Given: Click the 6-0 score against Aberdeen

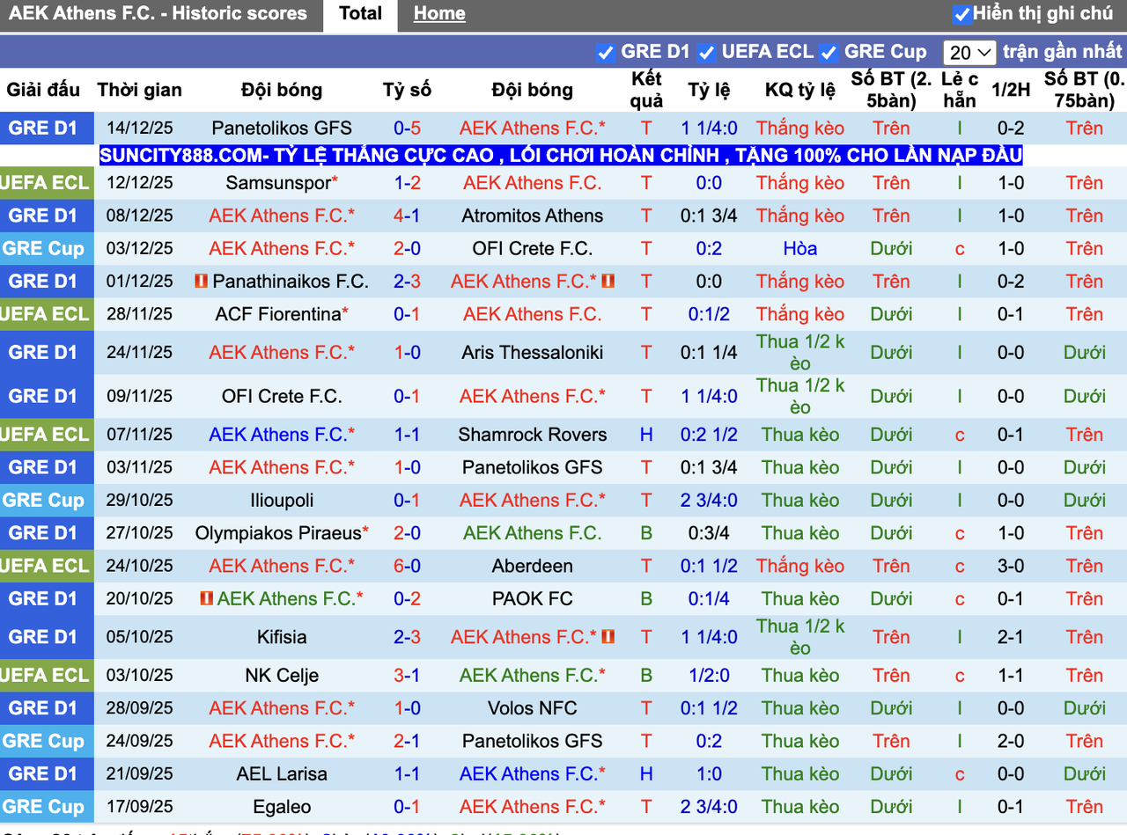Looking at the screenshot, I should tap(407, 566).
